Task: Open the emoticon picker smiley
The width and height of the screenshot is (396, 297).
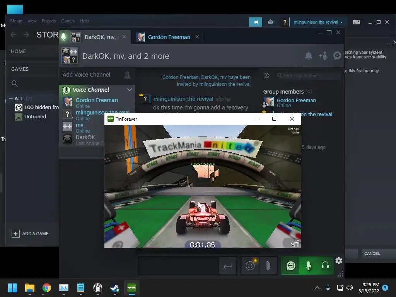Action: point(250,266)
